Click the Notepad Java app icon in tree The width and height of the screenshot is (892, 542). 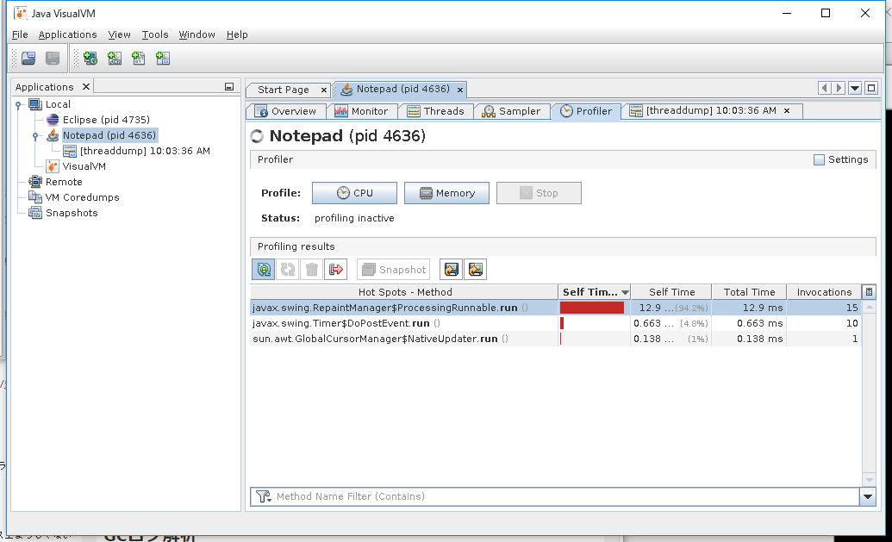(53, 135)
